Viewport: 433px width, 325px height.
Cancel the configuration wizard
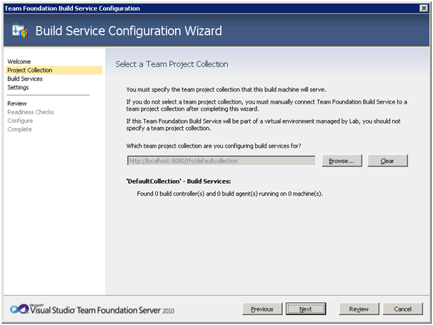pos(402,309)
